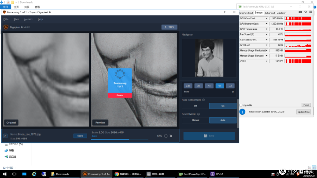This screenshot has height=178, width=317.
Task: Open the GPU Core Clock dropdown
Action: pos(267,18)
